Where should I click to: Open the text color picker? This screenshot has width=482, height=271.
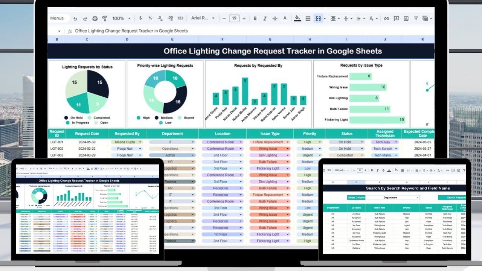285,18
